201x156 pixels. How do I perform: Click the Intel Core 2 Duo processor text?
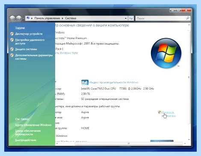(118, 89)
